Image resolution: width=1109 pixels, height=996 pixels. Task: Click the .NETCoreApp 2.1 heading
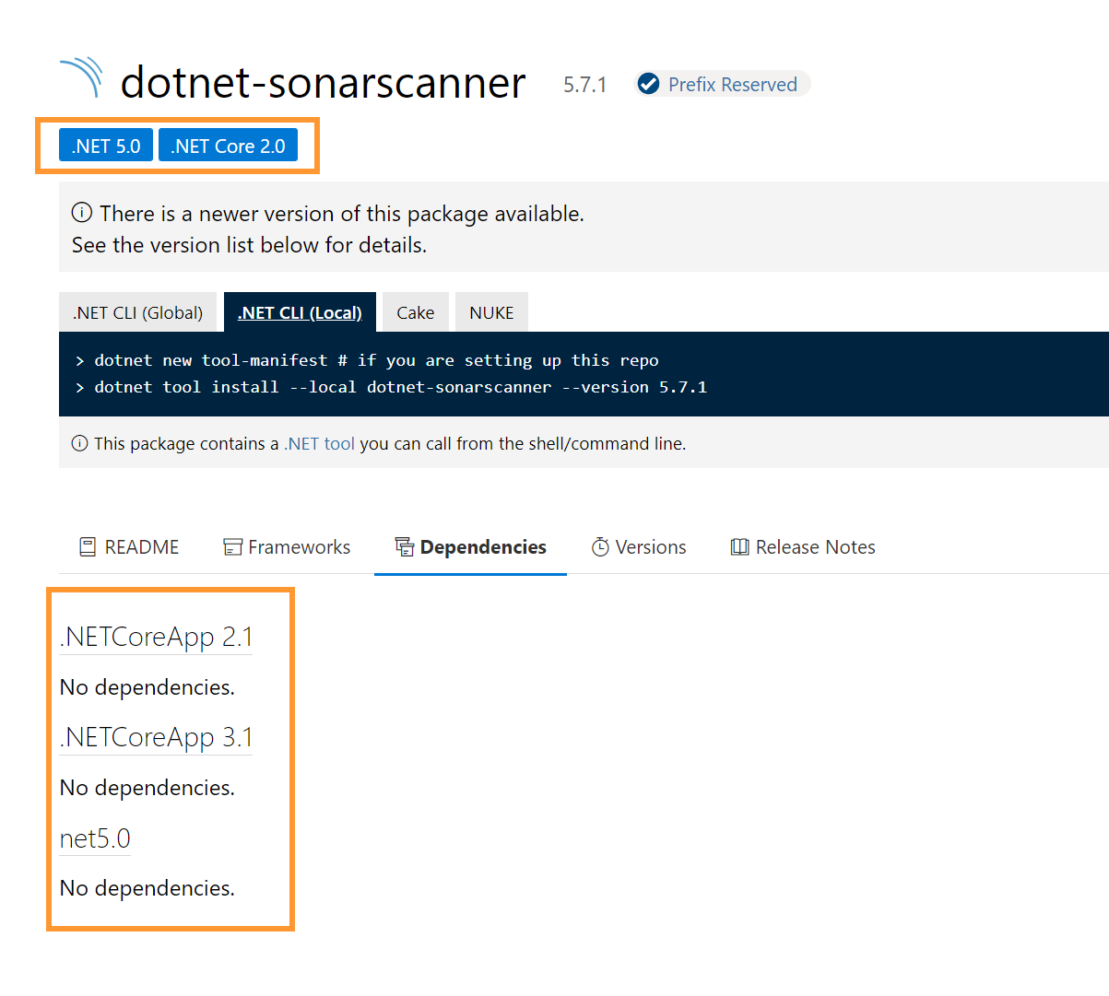pyautogui.click(x=156, y=637)
